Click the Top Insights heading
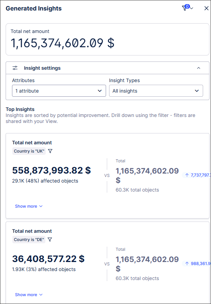211x304 pixels. (20, 109)
